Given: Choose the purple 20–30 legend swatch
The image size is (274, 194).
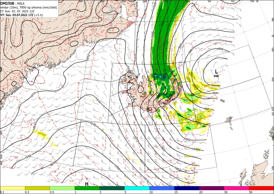Looking at the screenshot, I should pos(212,188).
